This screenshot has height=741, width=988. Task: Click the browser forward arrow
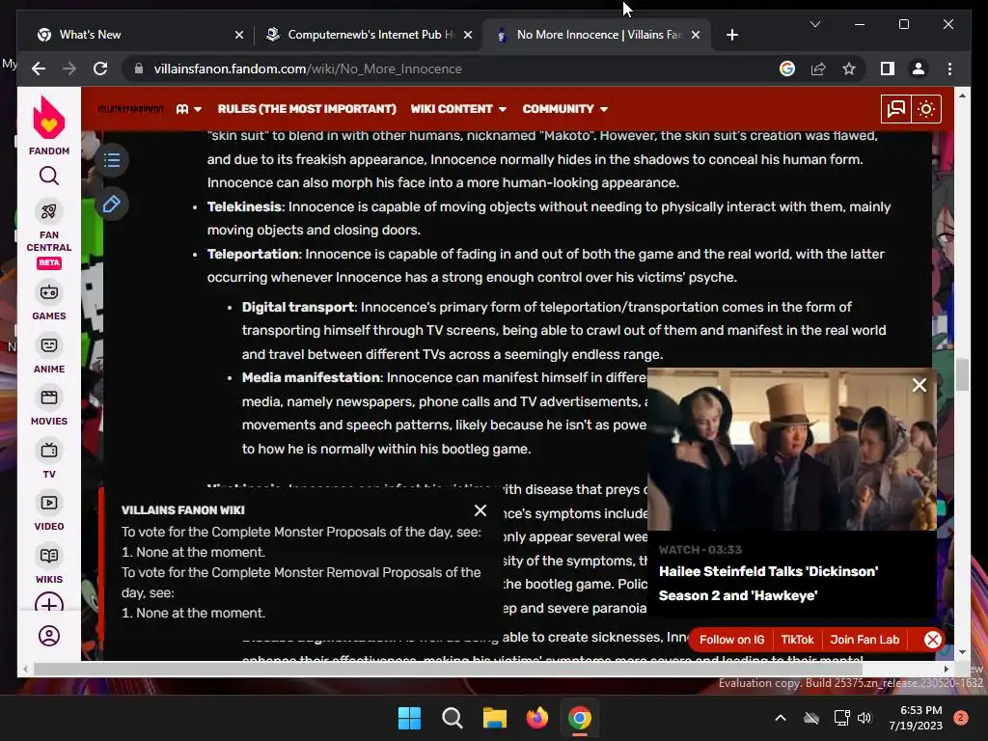pos(69,69)
